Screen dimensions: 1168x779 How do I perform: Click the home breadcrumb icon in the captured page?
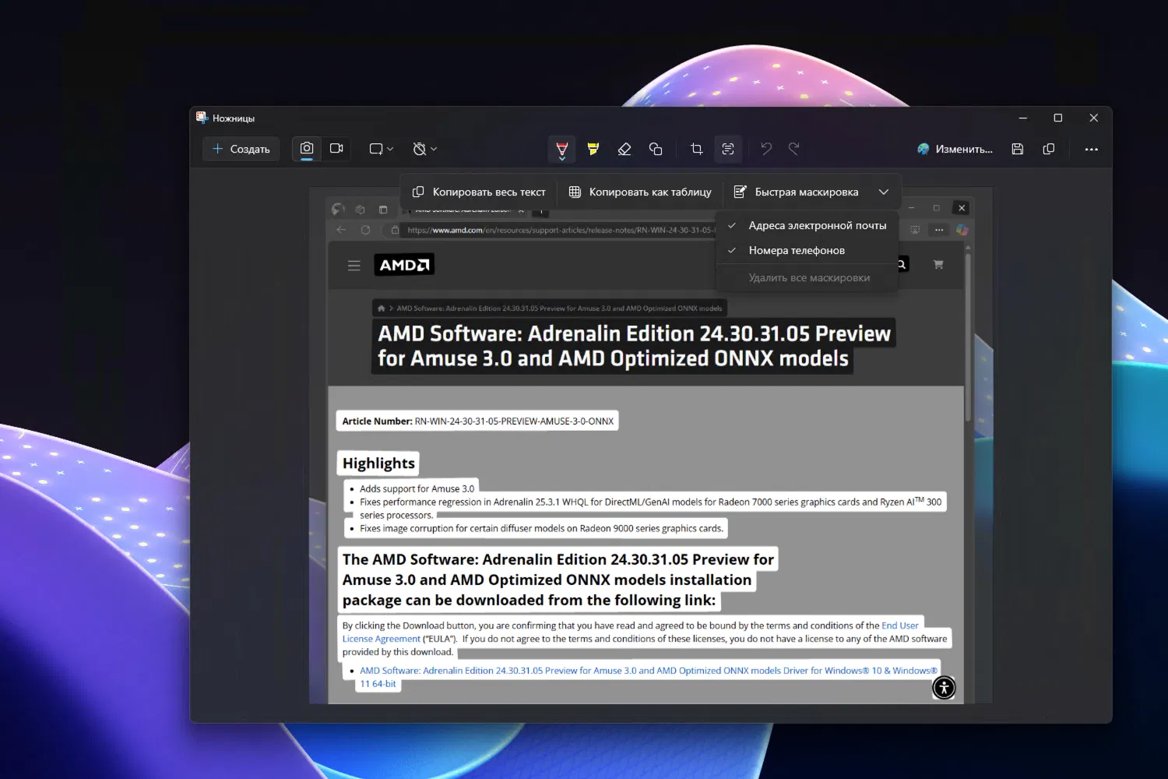pos(381,308)
